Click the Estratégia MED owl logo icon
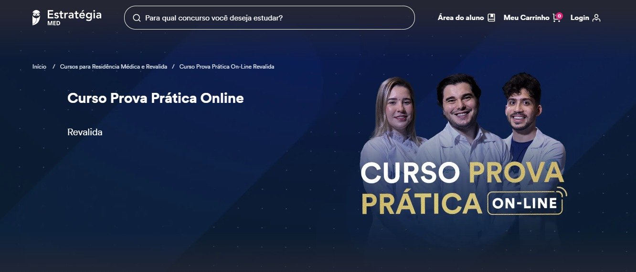The height and width of the screenshot is (272, 636). [36, 18]
